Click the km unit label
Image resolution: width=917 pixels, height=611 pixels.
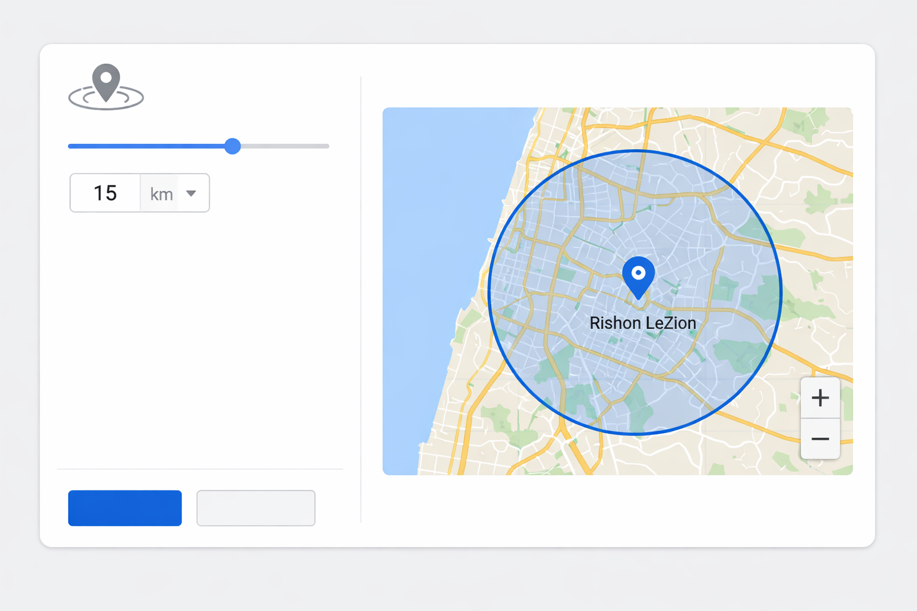pos(160,193)
